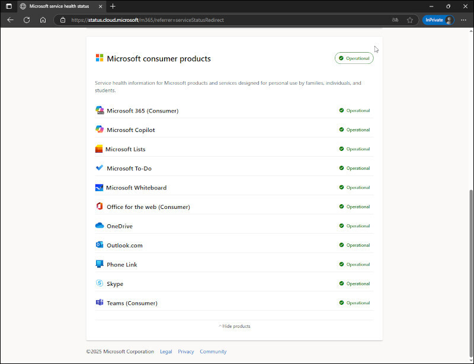This screenshot has width=474, height=364.
Task: Open the Legal footer link
Action: click(166, 352)
